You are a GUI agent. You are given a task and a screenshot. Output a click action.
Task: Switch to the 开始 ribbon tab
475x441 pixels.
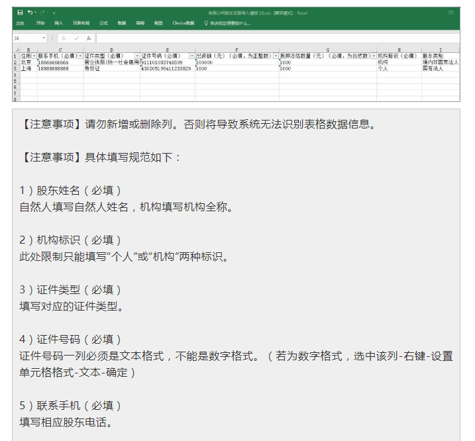click(x=40, y=23)
